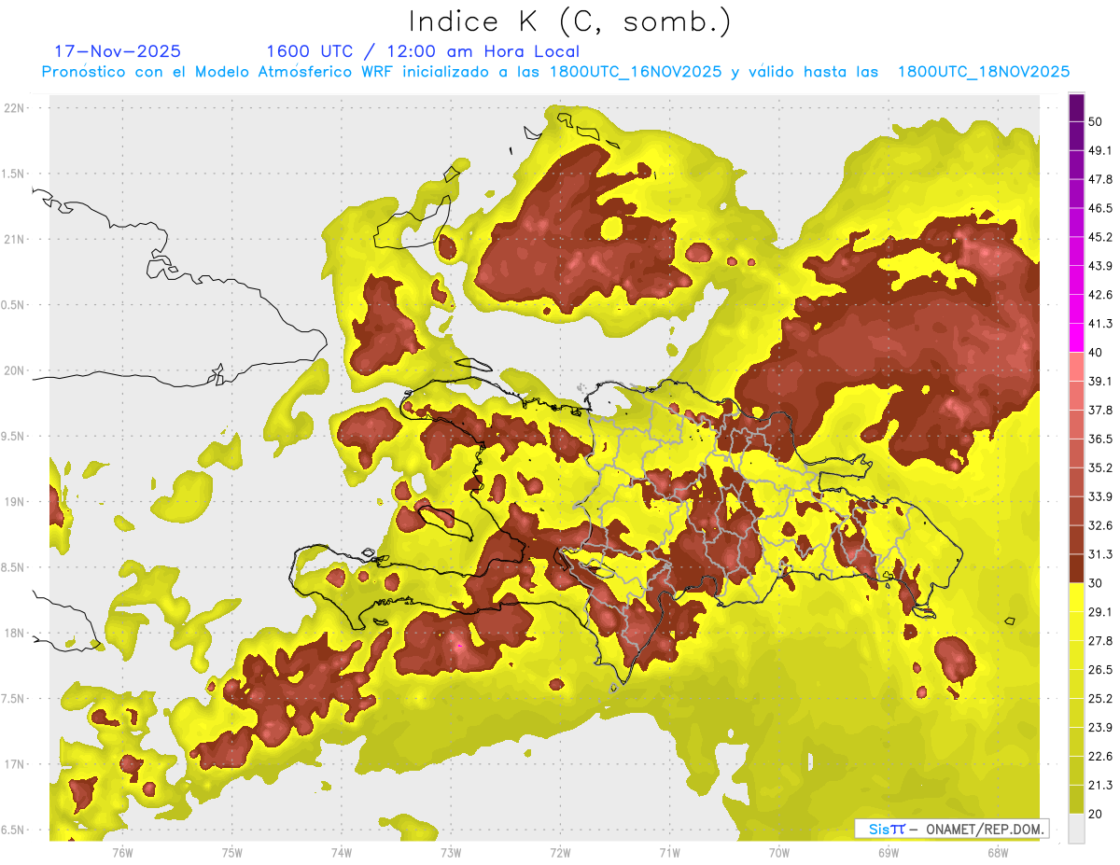Click the '19N' latitude label
This screenshot has width=1120, height=865.
(x=14, y=502)
